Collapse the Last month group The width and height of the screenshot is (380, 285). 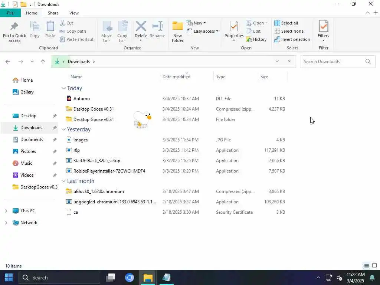pos(63,181)
